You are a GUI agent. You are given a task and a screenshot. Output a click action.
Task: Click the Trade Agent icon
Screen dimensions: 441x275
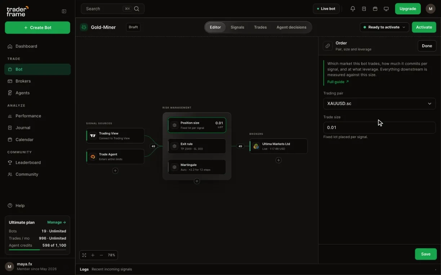(93, 157)
